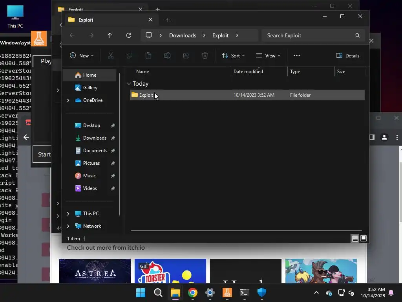Go back in Explorer navigation
The height and width of the screenshot is (302, 402).
(72, 35)
